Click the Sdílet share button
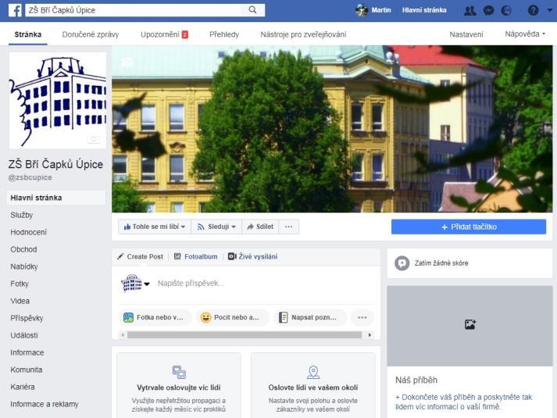This screenshot has width=557, height=418. (x=260, y=227)
